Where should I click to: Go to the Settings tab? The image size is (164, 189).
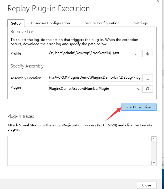(x=141, y=23)
